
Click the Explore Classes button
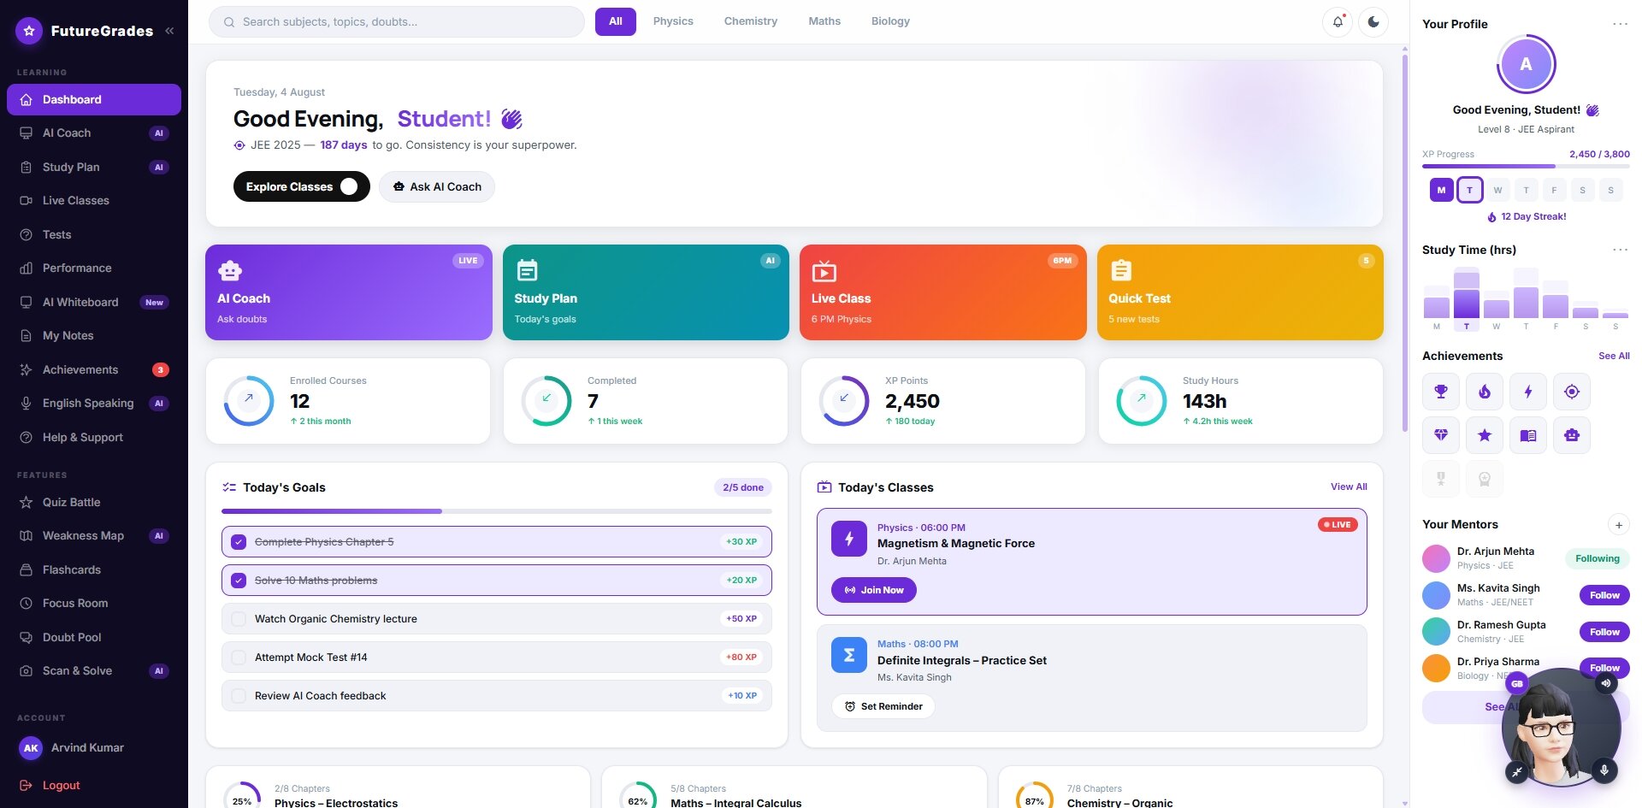[301, 186]
